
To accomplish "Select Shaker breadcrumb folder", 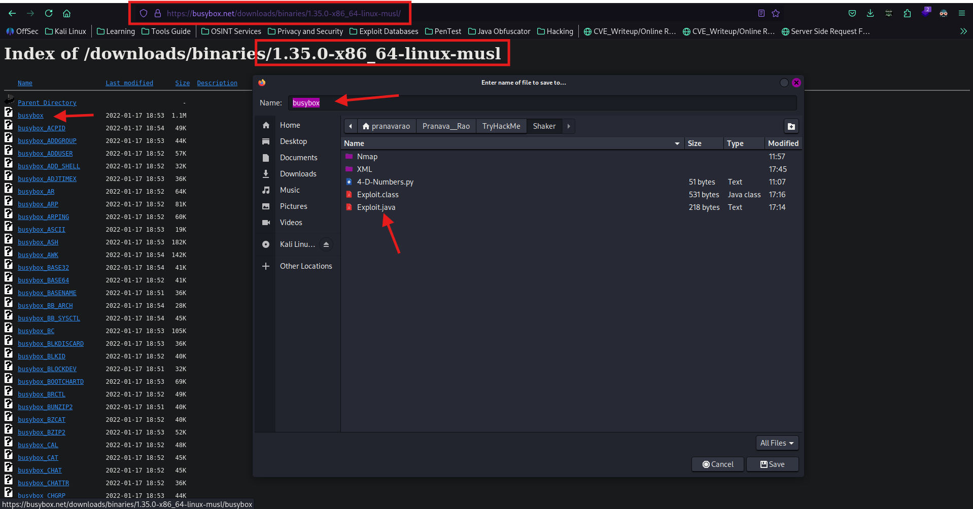I will (x=544, y=126).
